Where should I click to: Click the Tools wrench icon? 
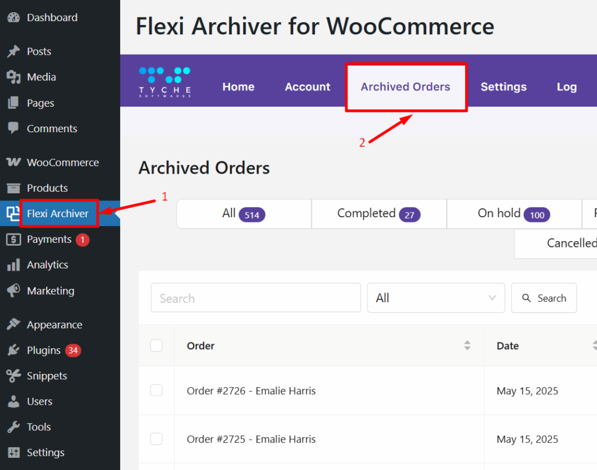pyautogui.click(x=13, y=427)
